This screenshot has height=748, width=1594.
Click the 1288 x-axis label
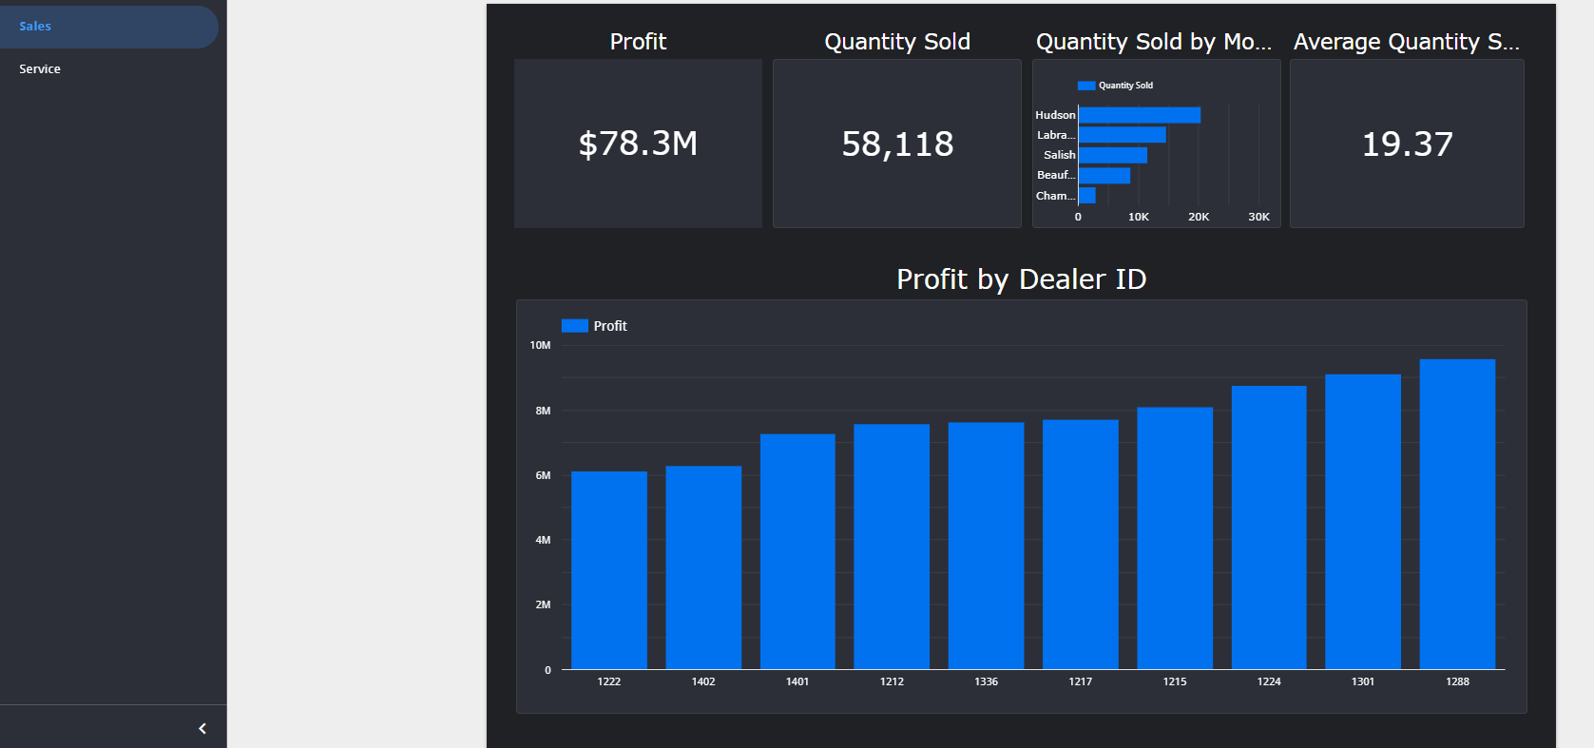coord(1457,681)
